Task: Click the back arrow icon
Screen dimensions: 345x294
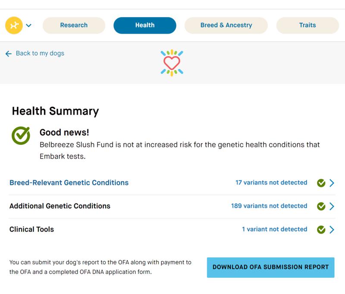Action: tap(8, 53)
